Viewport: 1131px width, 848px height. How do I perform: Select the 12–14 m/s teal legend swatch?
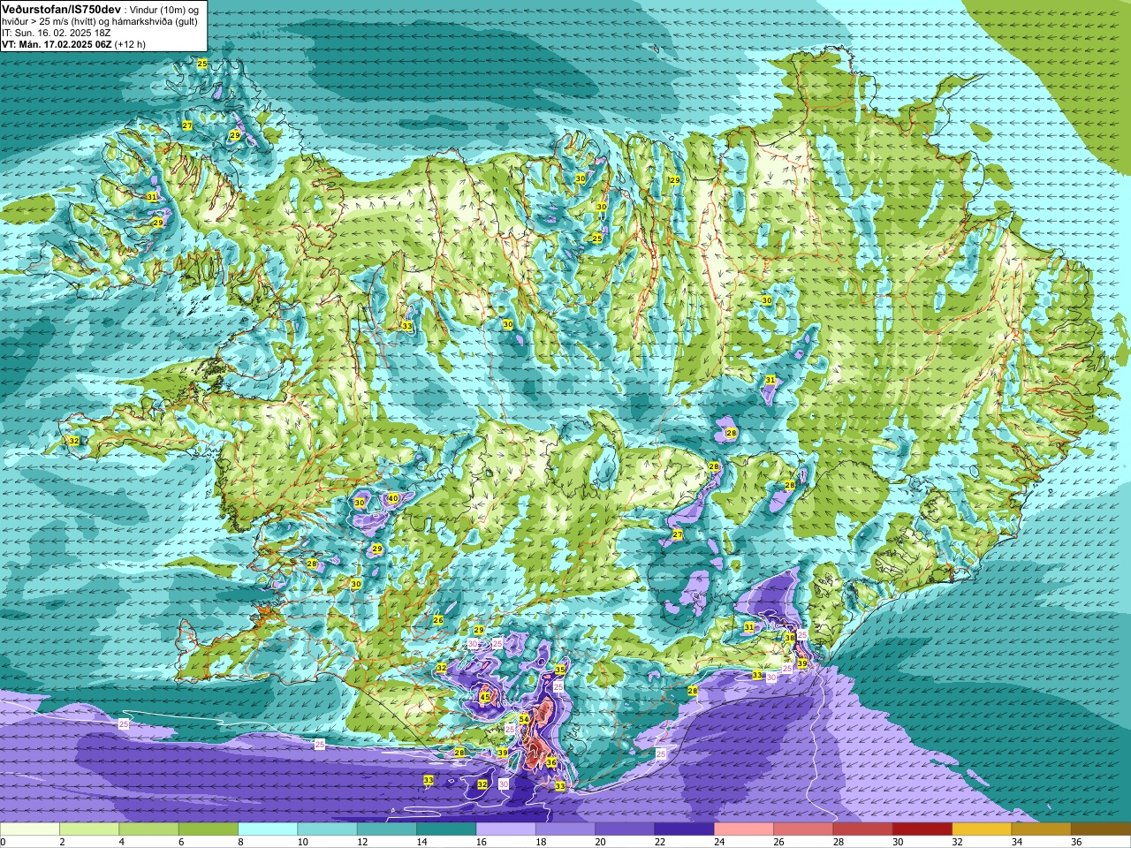(387, 829)
